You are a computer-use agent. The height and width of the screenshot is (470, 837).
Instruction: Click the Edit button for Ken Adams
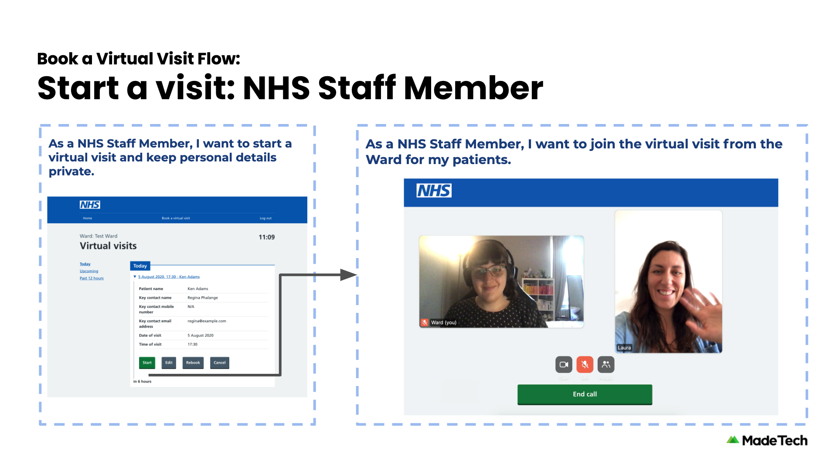tap(169, 362)
